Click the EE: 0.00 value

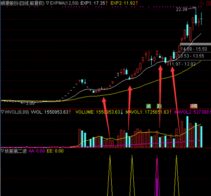click(55, 151)
